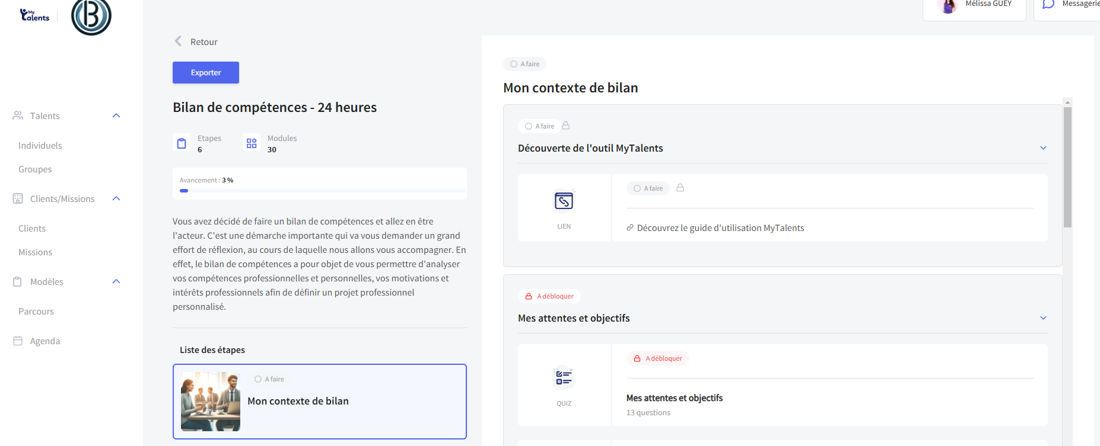Screen dimensions: 1100x446
Task: Toggle A faire status above Mon contexte title
Action: tap(524, 64)
